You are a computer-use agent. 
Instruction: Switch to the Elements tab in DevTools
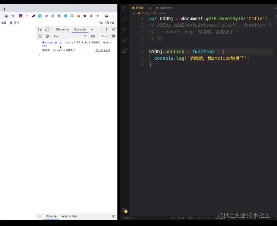(x=62, y=29)
